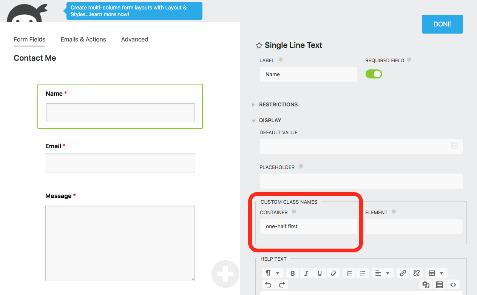
Task: Click the DONE button
Action: tap(442, 24)
